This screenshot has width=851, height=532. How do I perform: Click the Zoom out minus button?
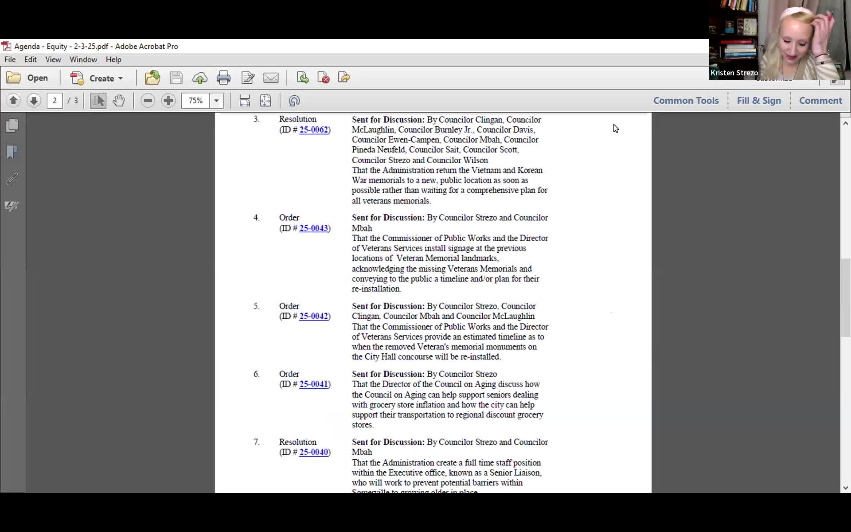[148, 101]
